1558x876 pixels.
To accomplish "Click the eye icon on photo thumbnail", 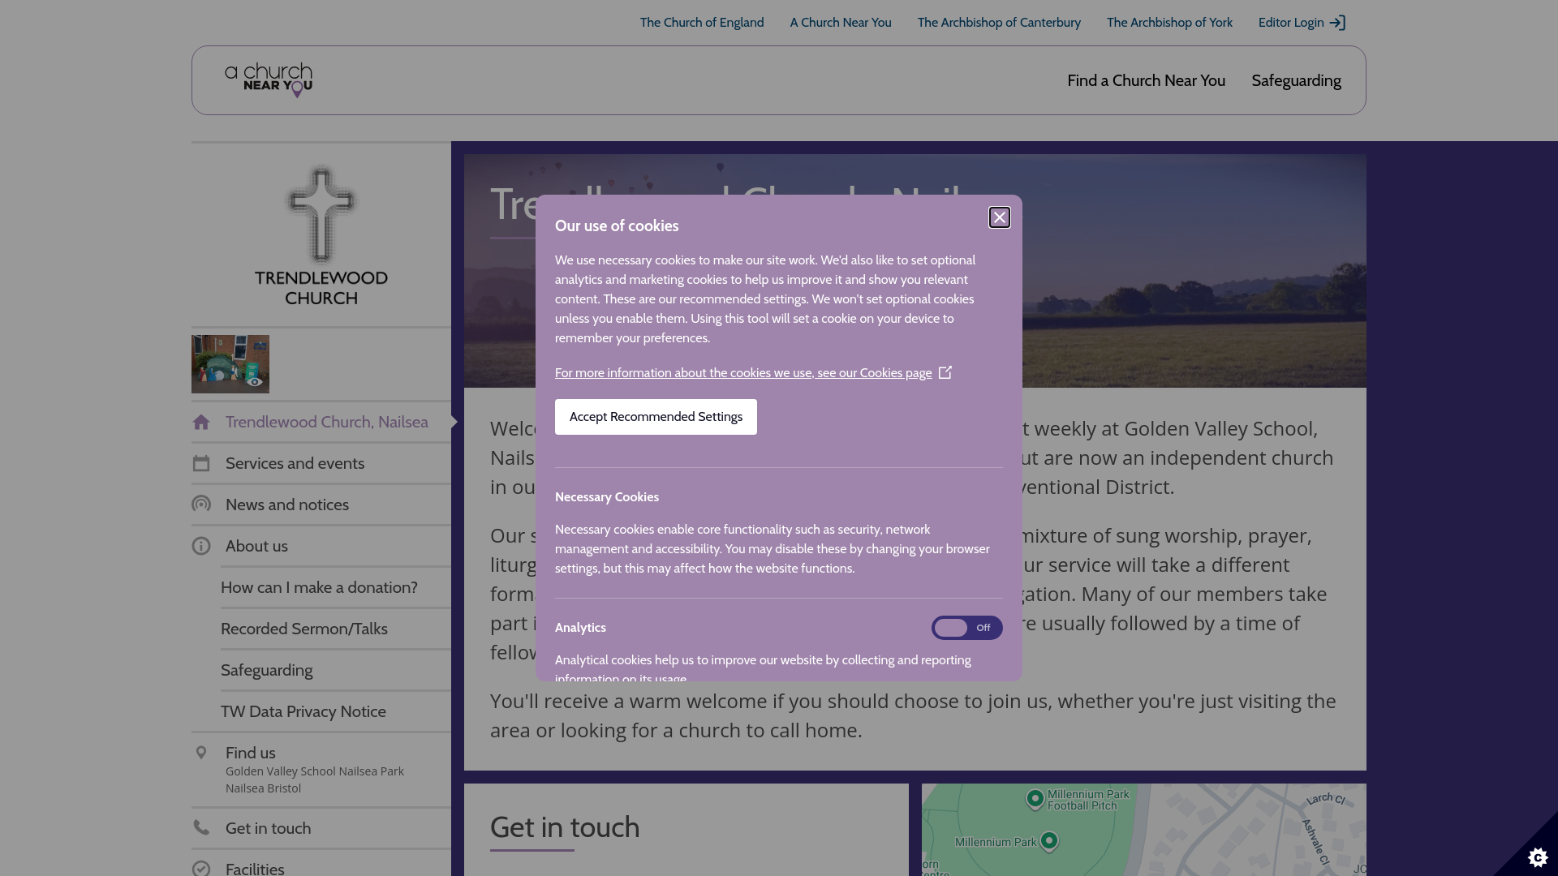I will tap(255, 382).
